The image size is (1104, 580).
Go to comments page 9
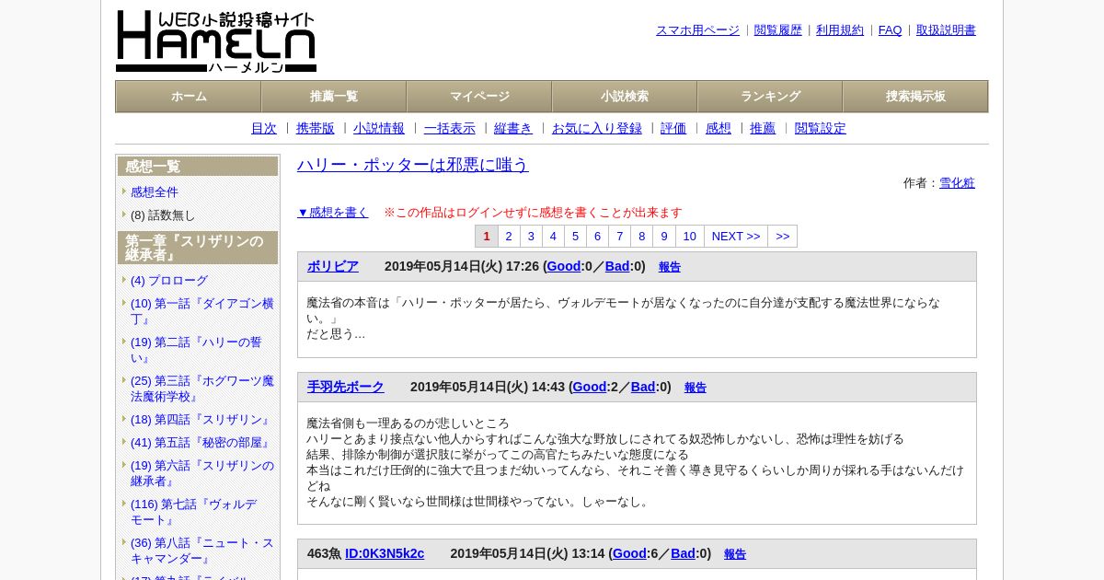663,237
